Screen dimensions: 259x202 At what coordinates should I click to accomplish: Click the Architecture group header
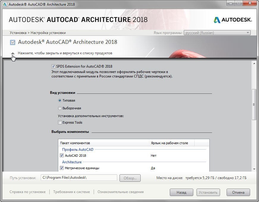point(72,162)
